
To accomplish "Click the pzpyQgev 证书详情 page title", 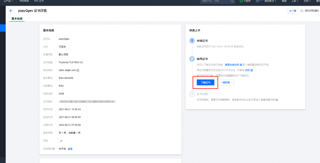I will click(x=32, y=11).
